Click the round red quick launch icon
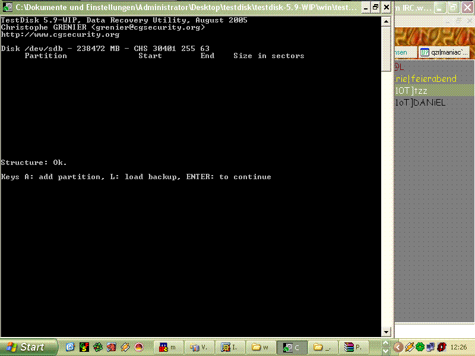The image size is (475, 356). [139, 347]
